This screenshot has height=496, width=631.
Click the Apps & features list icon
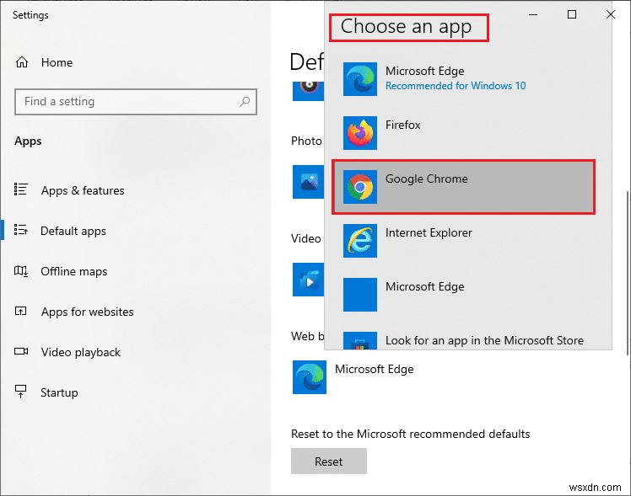(21, 189)
